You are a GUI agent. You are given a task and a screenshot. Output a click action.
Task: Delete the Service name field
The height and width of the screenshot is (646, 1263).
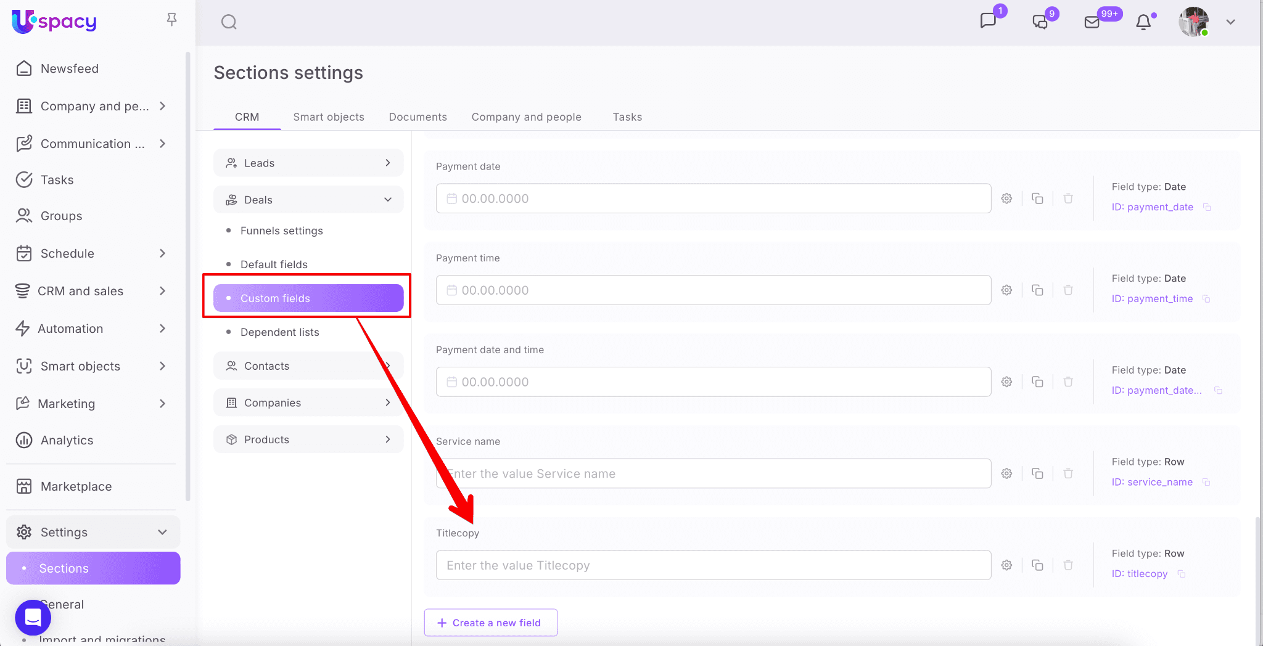(x=1068, y=473)
